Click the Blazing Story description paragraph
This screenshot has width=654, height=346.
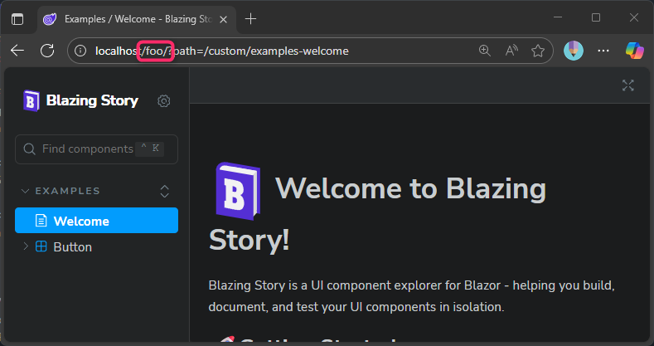pyautogui.click(x=412, y=296)
